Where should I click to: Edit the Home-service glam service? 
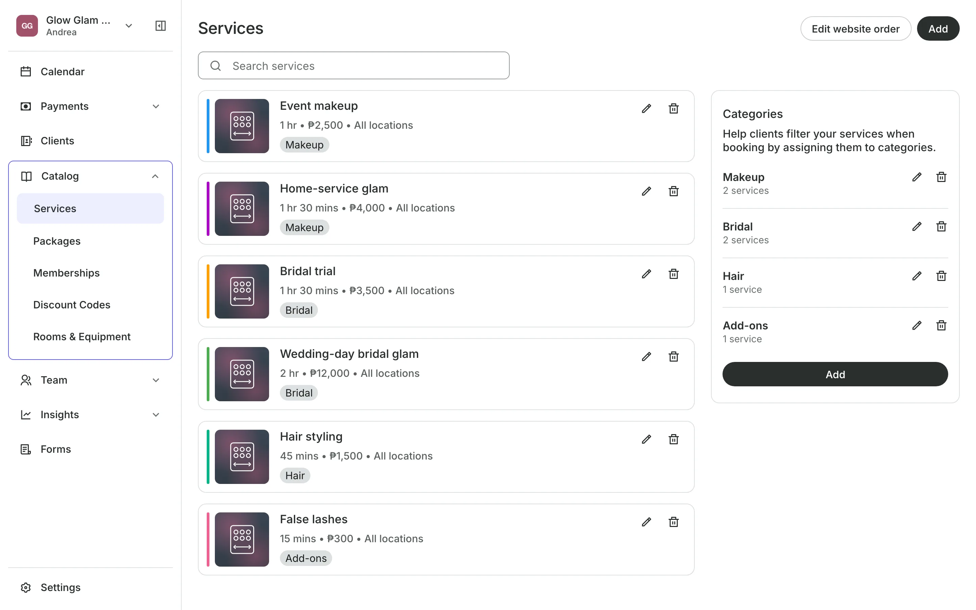pos(646,191)
